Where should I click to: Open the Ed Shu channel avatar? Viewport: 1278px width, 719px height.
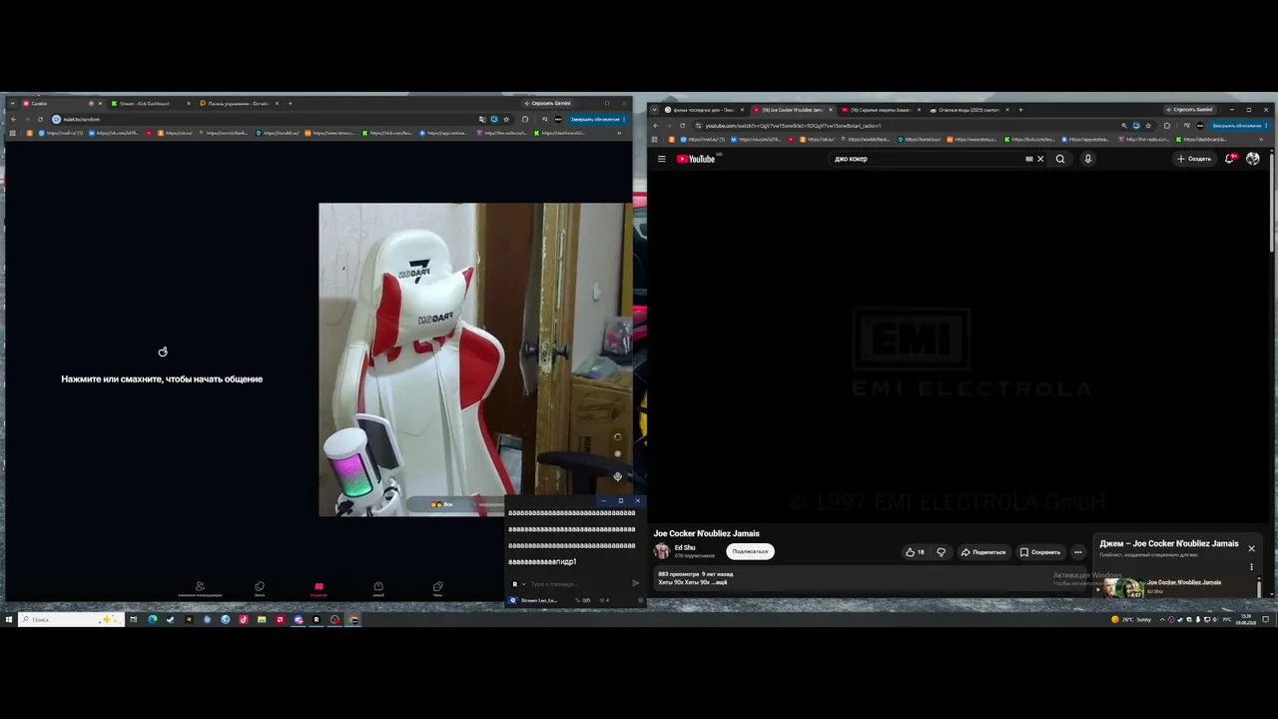click(661, 551)
